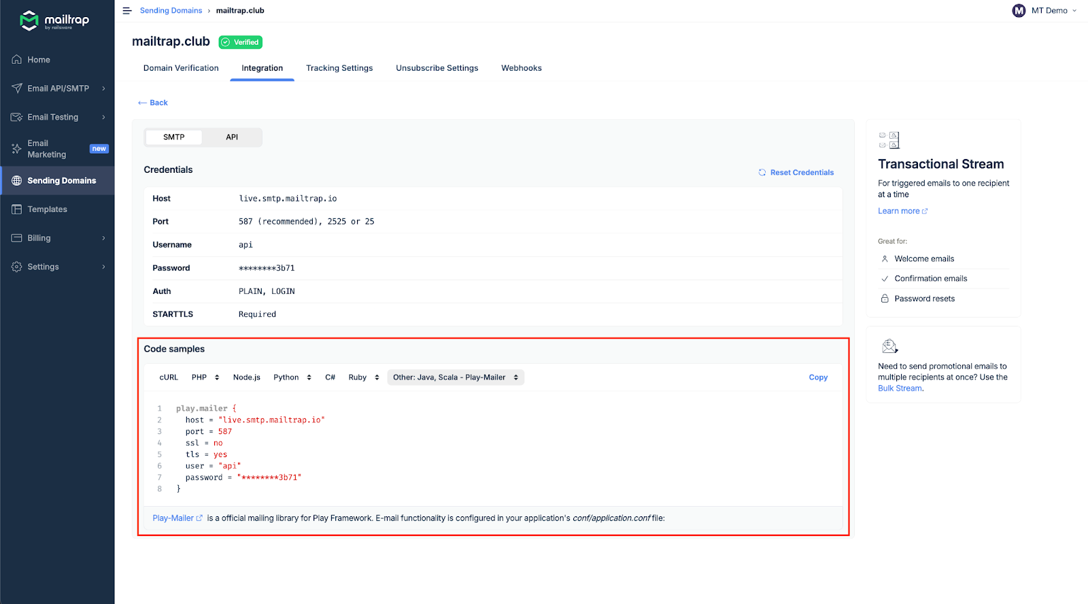The image size is (1088, 604).
Task: Click the hamburger menu icon
Action: tap(127, 11)
